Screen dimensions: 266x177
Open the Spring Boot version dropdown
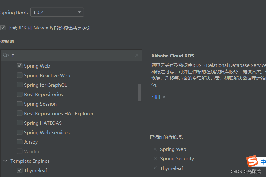(79, 12)
